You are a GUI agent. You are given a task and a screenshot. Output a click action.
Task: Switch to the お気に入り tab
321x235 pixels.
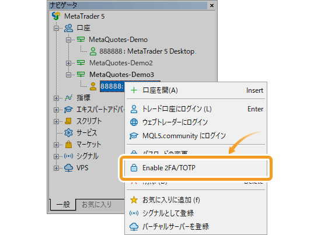[x=97, y=204]
